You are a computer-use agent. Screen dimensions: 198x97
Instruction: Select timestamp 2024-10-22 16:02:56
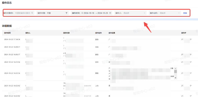tap(12, 73)
